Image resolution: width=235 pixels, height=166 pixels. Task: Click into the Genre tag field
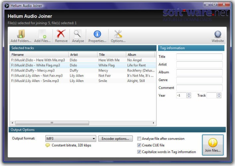[x=199, y=80]
